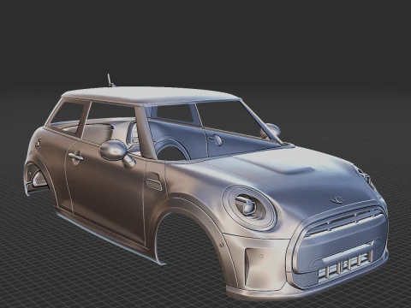Select the winged emblem on the hood

(337, 200)
